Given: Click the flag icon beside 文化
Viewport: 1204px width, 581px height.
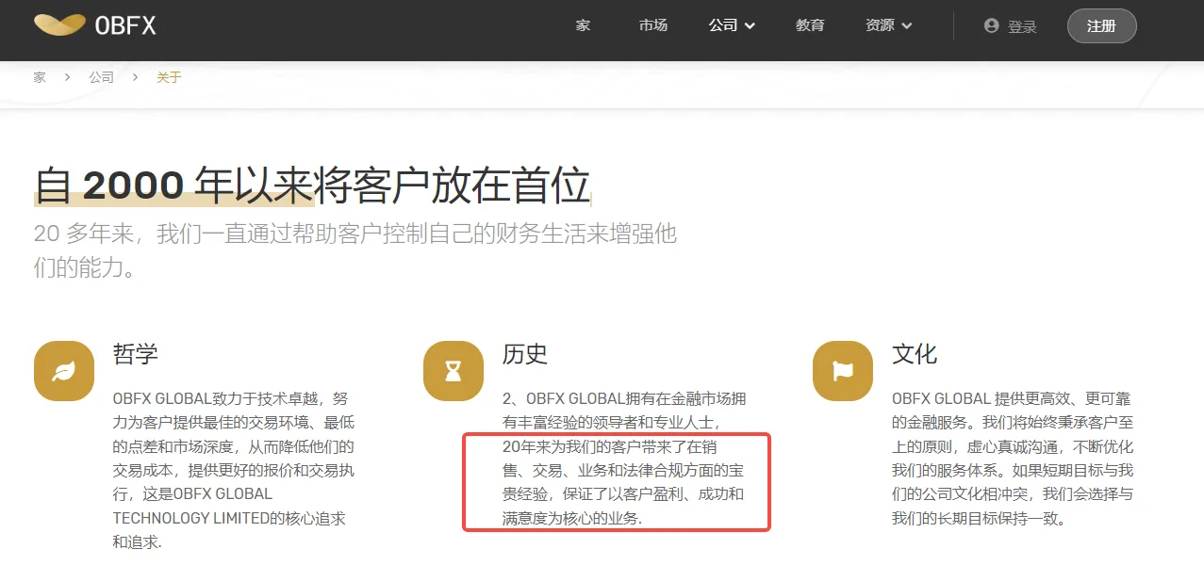Looking at the screenshot, I should pyautogui.click(x=843, y=371).
